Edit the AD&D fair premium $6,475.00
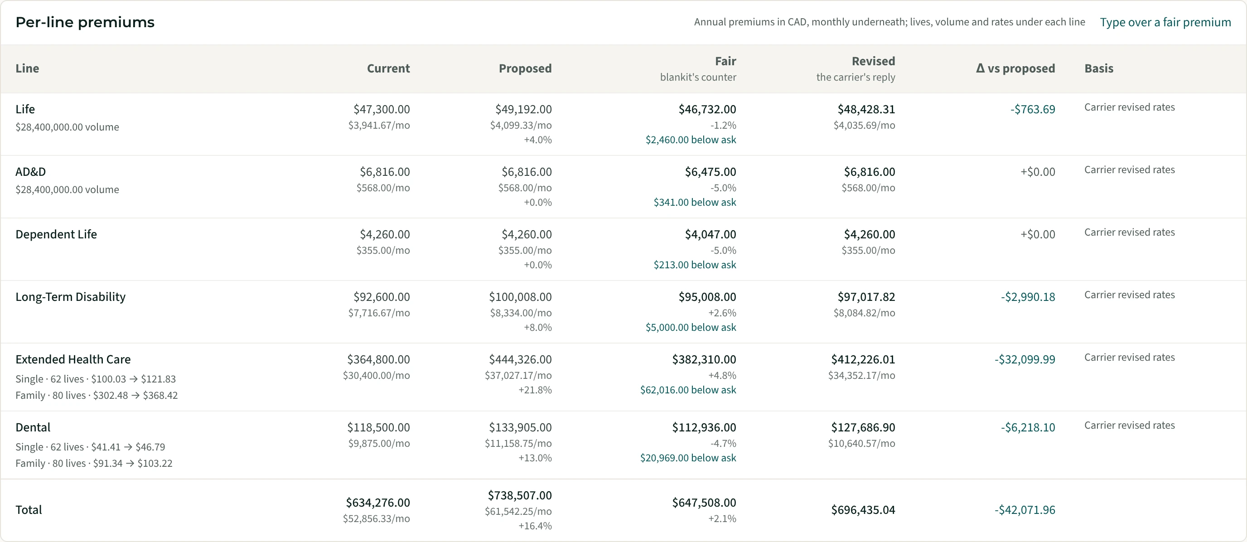The width and height of the screenshot is (1247, 542). pyautogui.click(x=710, y=172)
